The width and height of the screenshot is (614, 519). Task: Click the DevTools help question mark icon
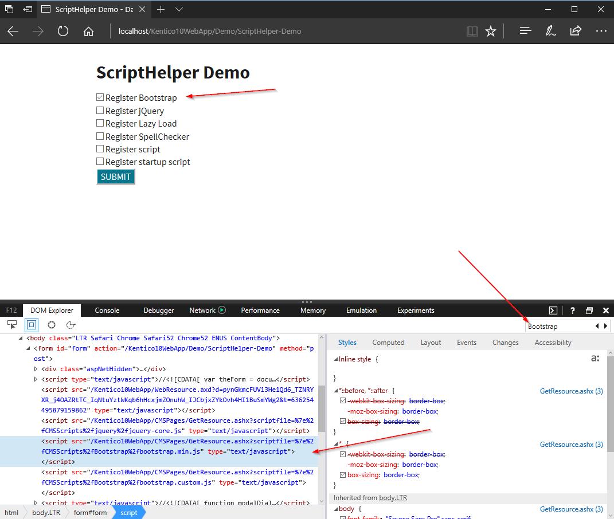(x=572, y=310)
